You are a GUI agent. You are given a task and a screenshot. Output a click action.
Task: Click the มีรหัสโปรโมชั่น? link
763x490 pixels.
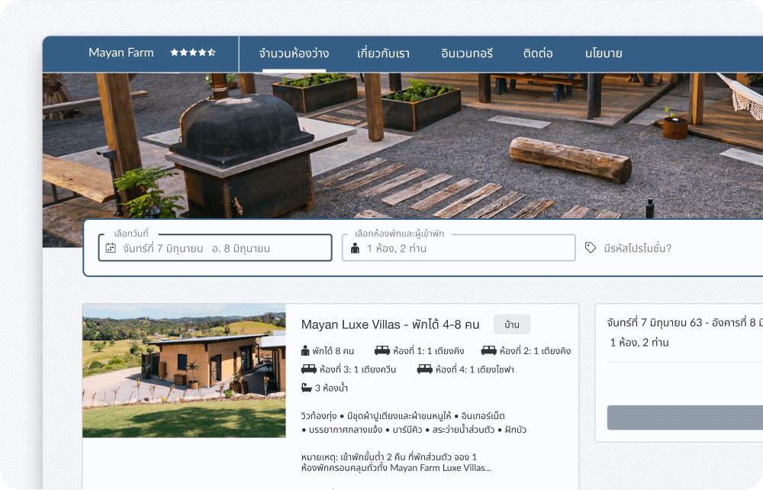637,248
